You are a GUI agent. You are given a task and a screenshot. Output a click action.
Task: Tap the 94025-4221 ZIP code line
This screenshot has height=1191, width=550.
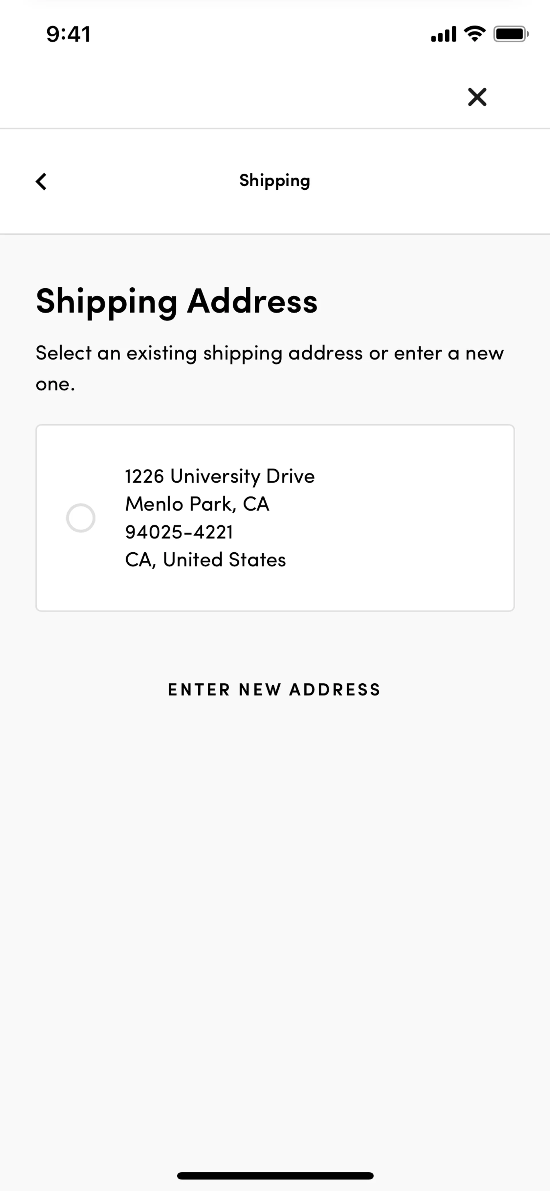tap(179, 532)
